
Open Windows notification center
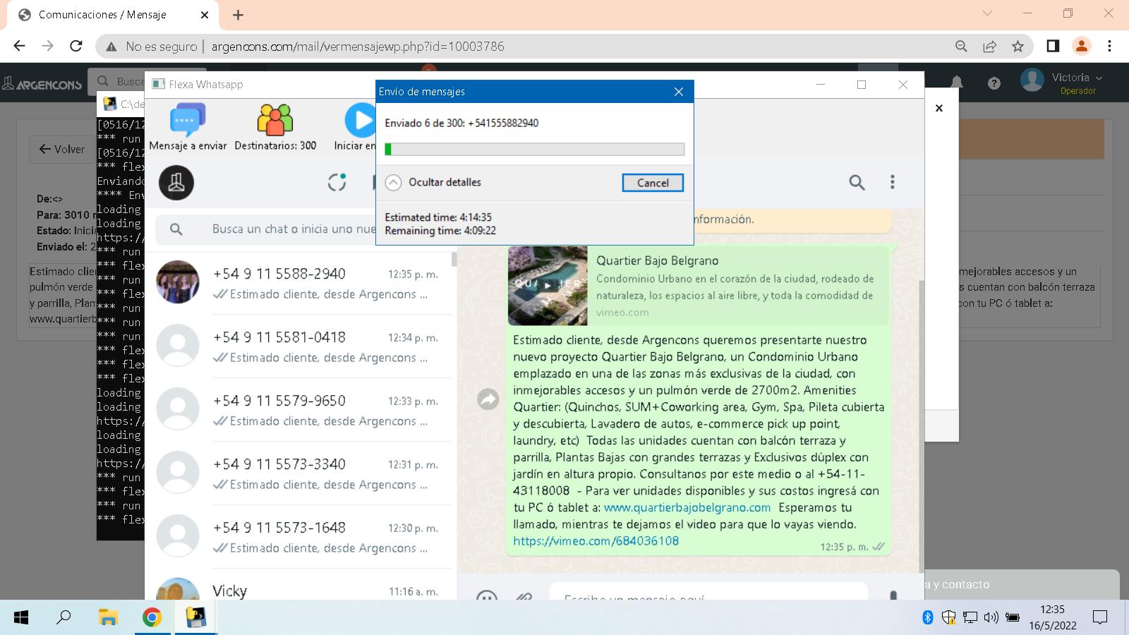1100,617
